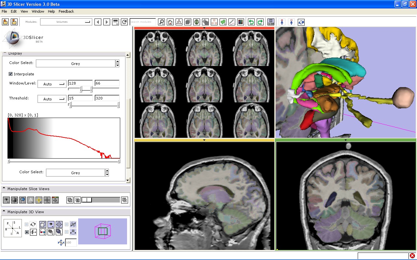Open the Threshold Auto menu button

tap(52, 99)
